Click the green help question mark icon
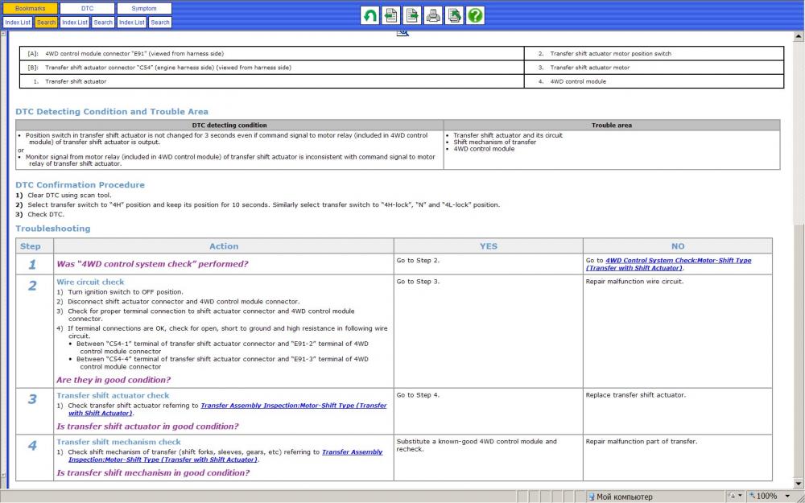 click(475, 15)
